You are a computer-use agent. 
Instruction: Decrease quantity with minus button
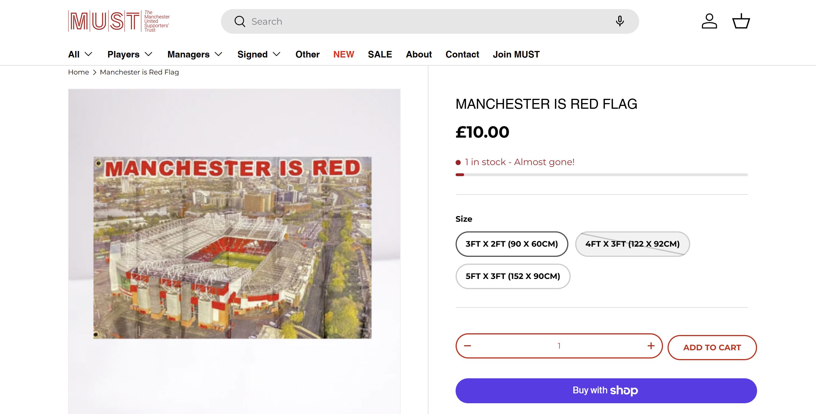click(467, 346)
